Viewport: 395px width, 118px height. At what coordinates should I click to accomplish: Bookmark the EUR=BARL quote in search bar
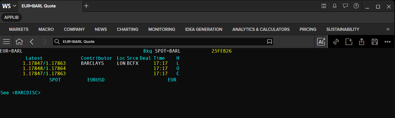click(x=269, y=42)
